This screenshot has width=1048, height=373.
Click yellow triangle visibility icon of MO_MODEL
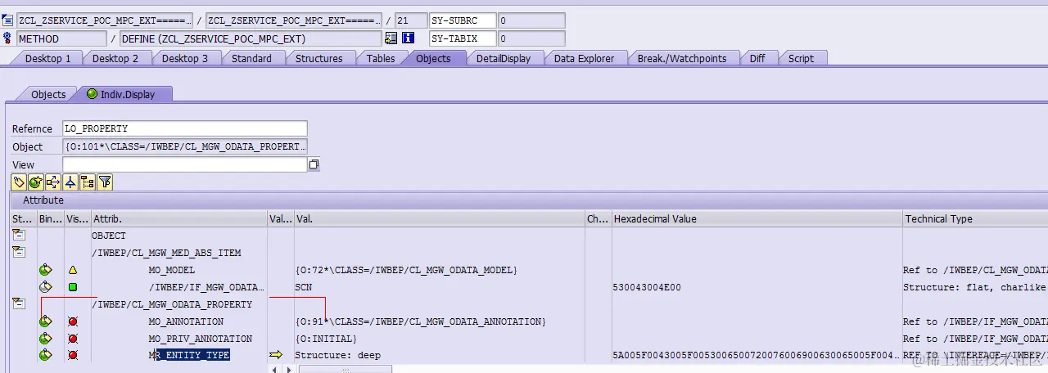click(73, 270)
